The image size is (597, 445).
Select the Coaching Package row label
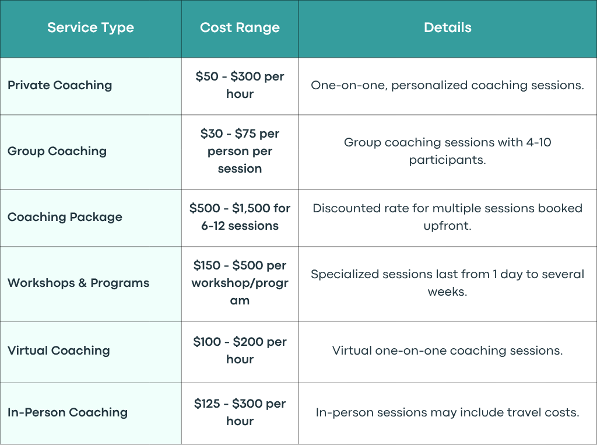tap(65, 217)
